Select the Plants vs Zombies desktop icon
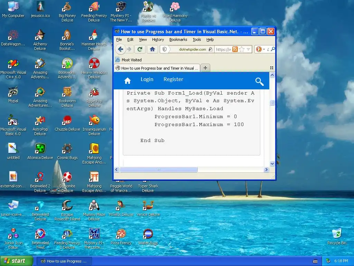Viewport: 354px width, 266px height. point(148,12)
